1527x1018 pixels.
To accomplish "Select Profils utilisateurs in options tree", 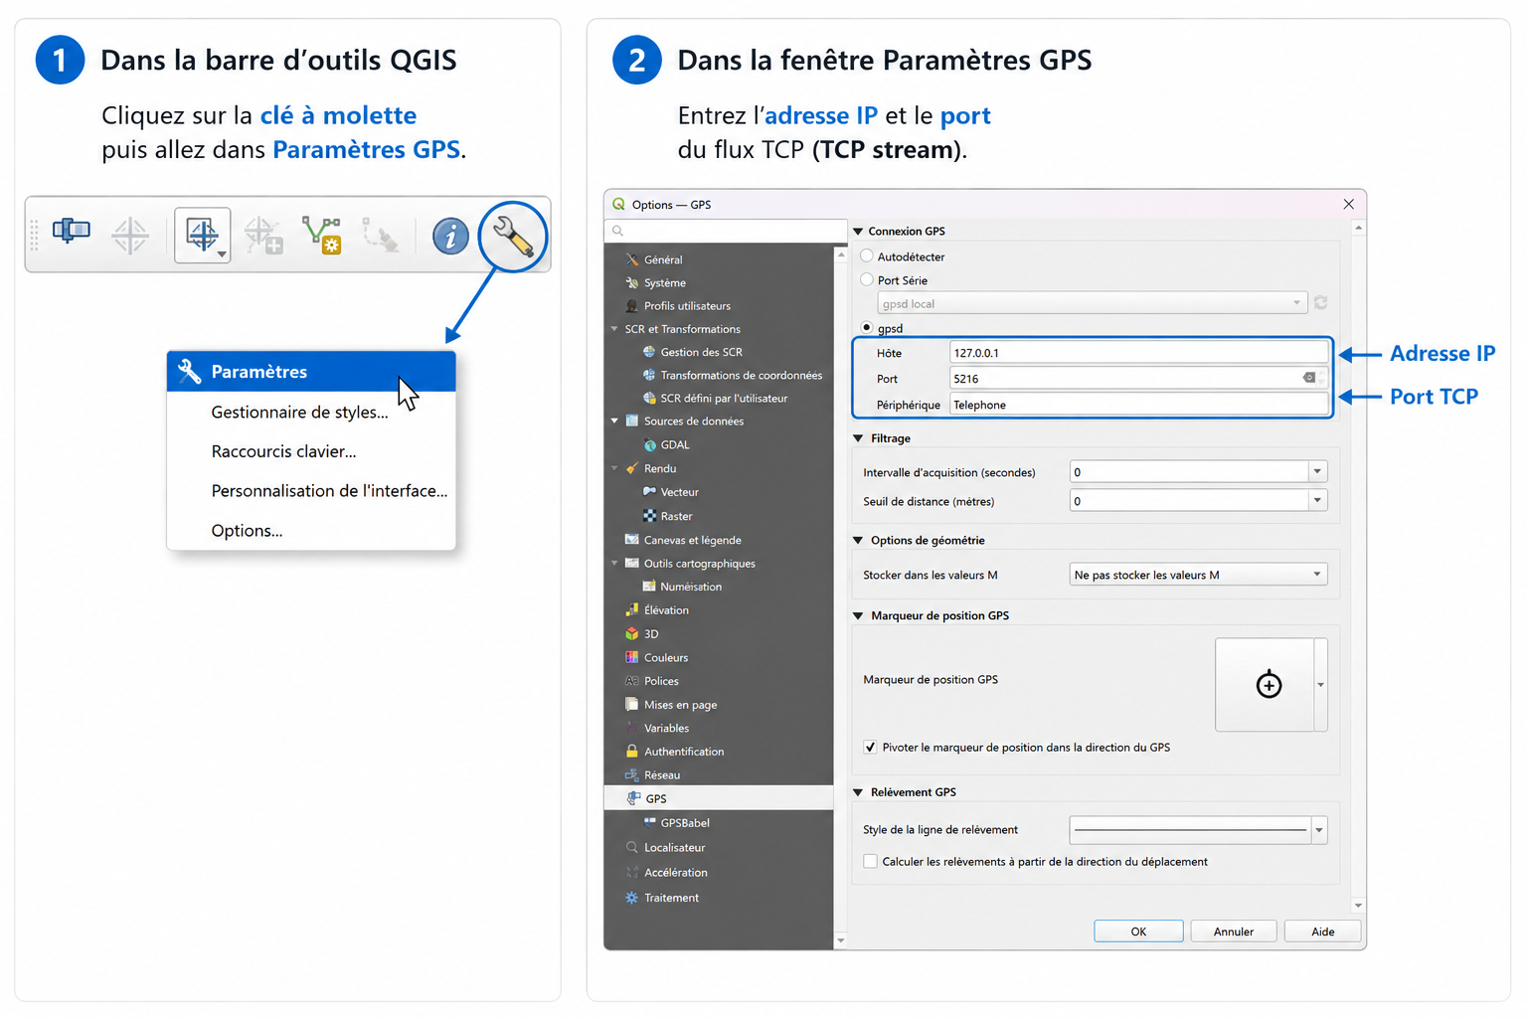I will [687, 306].
